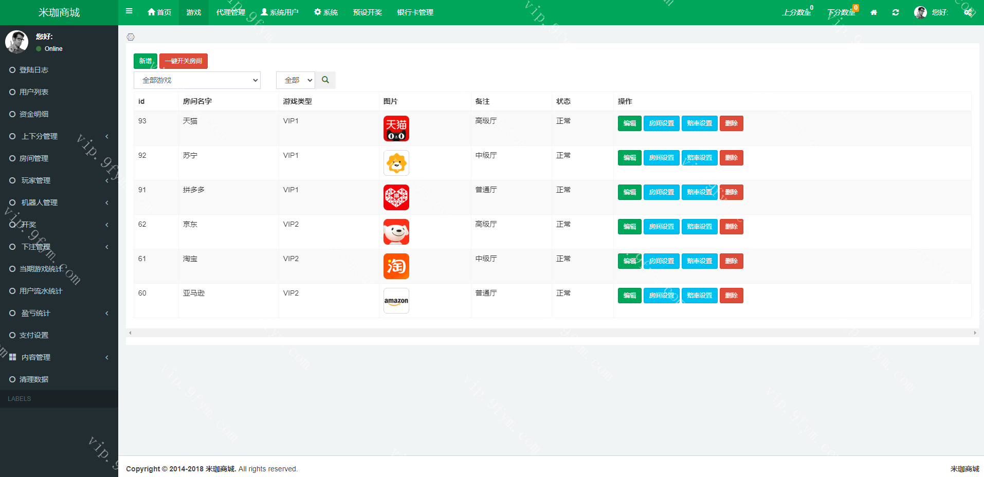
Task: Click 新增 to add a room
Action: pyautogui.click(x=145, y=61)
